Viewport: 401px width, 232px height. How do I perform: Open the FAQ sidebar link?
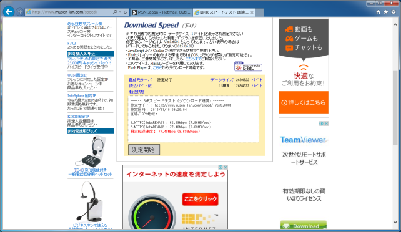tap(71, 43)
